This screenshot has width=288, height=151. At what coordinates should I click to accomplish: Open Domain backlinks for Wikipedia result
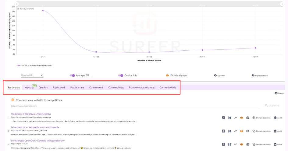click(261, 131)
